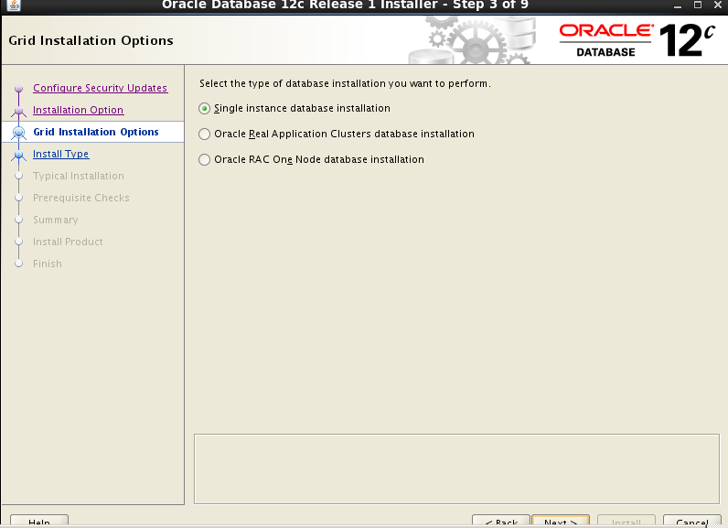Click the 'Finish' step text

[x=48, y=264]
